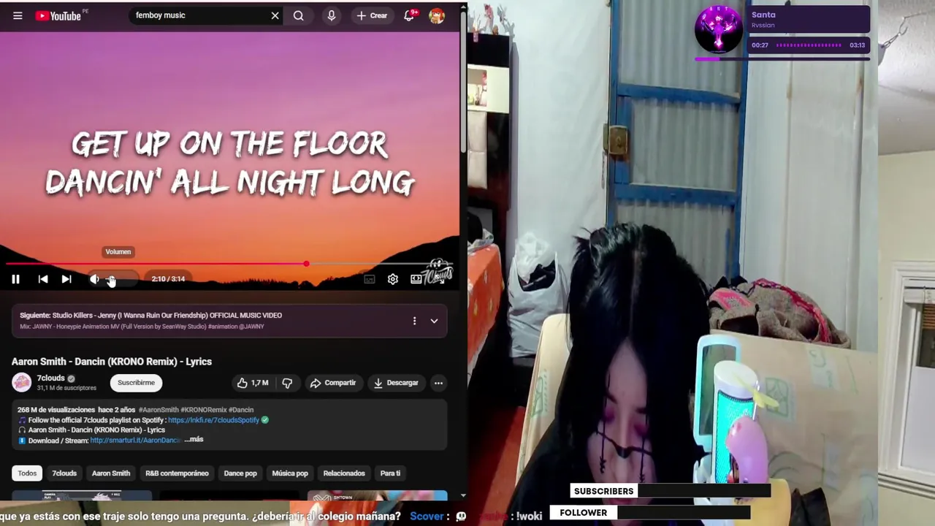Select the Para ti chip

pyautogui.click(x=390, y=473)
